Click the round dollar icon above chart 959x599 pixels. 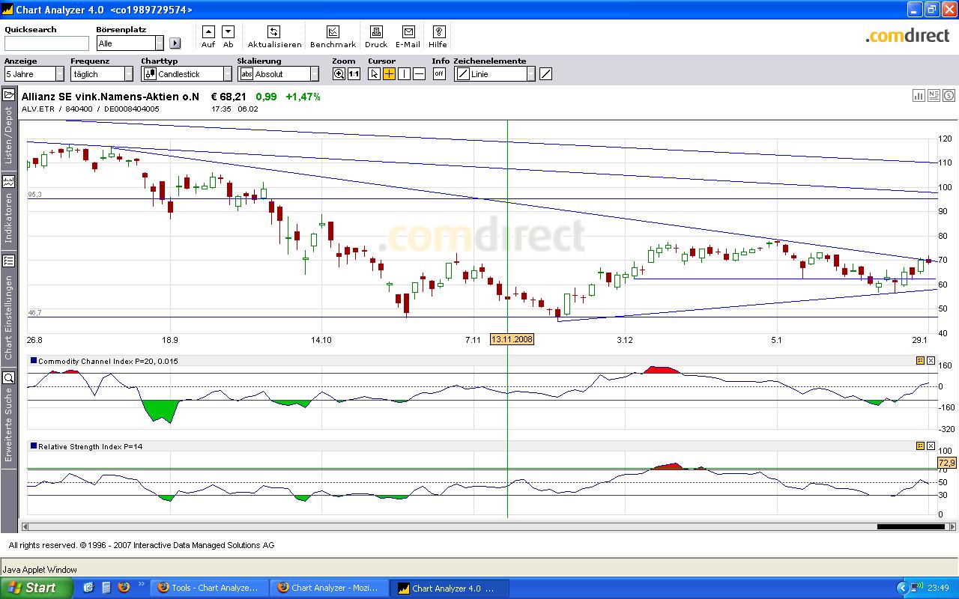coord(949,95)
